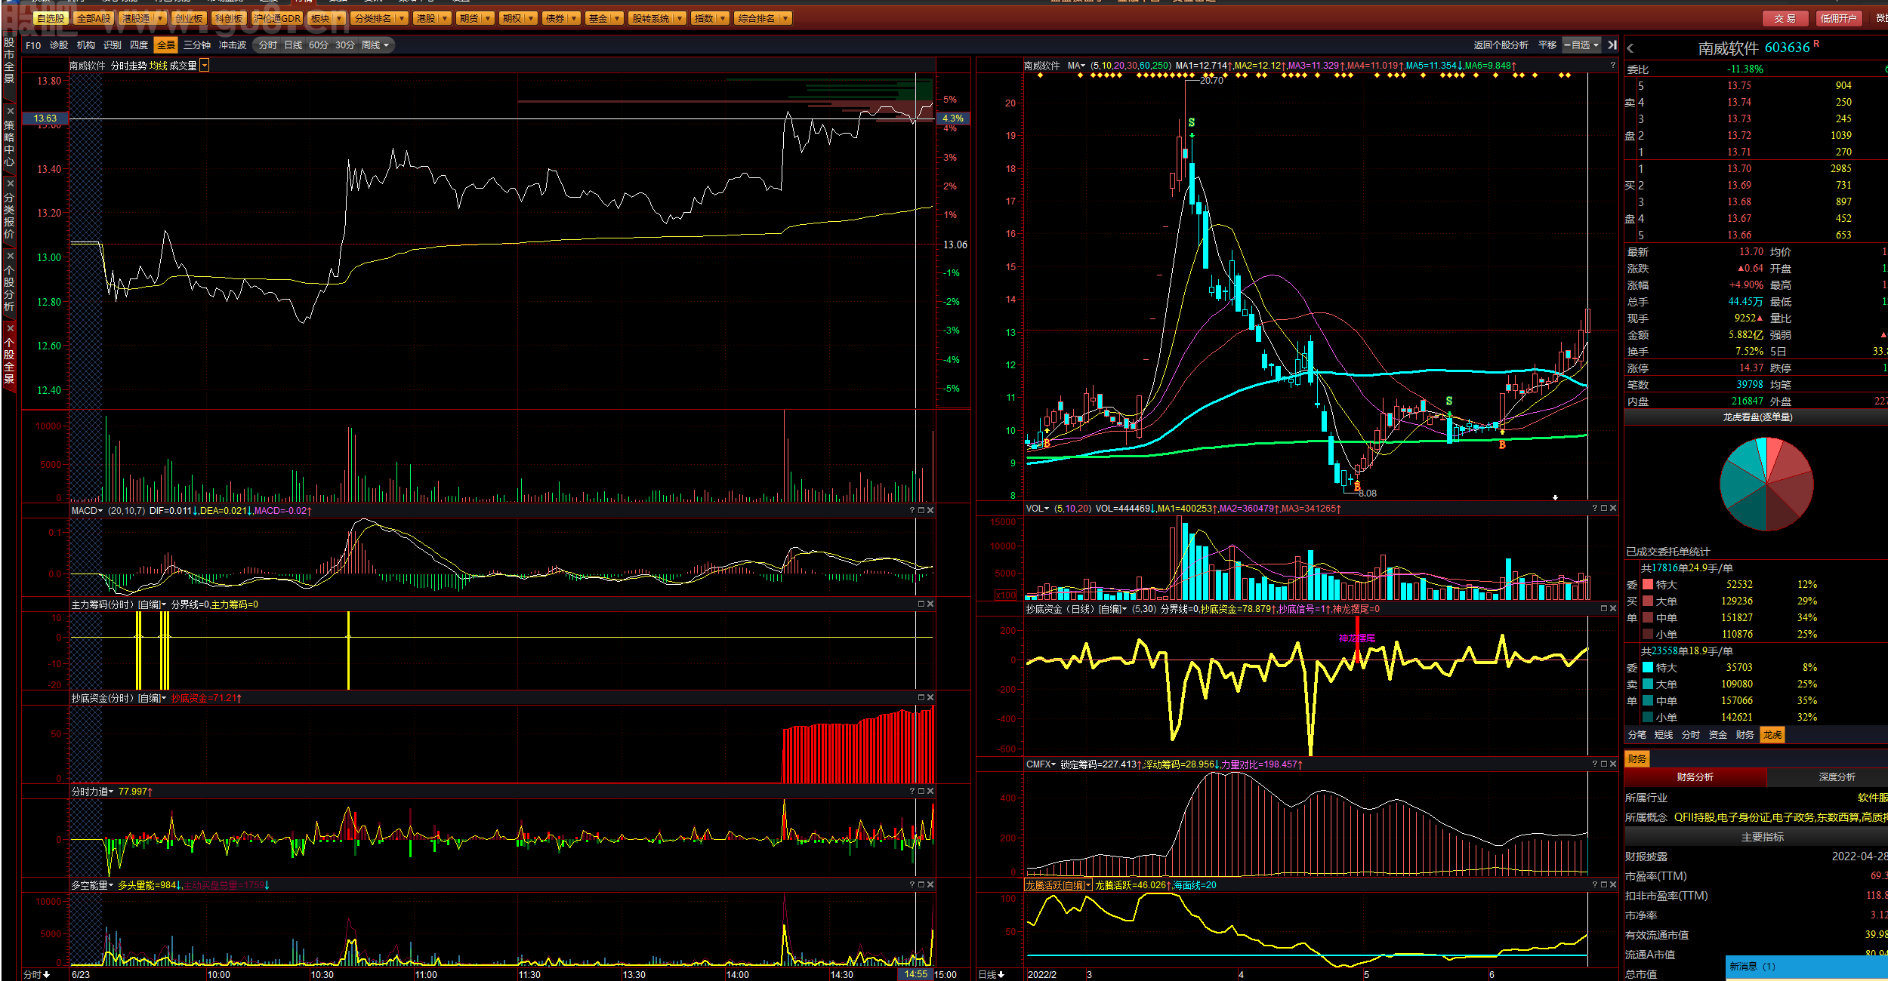Select the 全景 tab

point(166,45)
